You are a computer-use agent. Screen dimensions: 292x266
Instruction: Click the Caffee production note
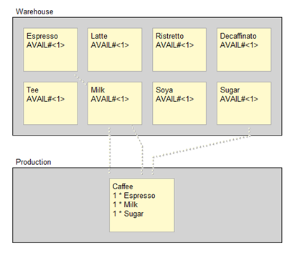(142, 205)
